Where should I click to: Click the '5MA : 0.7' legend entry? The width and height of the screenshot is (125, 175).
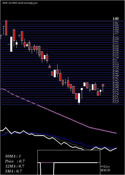[x=13, y=171]
